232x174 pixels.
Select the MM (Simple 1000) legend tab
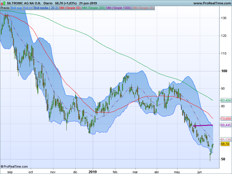(119, 8)
